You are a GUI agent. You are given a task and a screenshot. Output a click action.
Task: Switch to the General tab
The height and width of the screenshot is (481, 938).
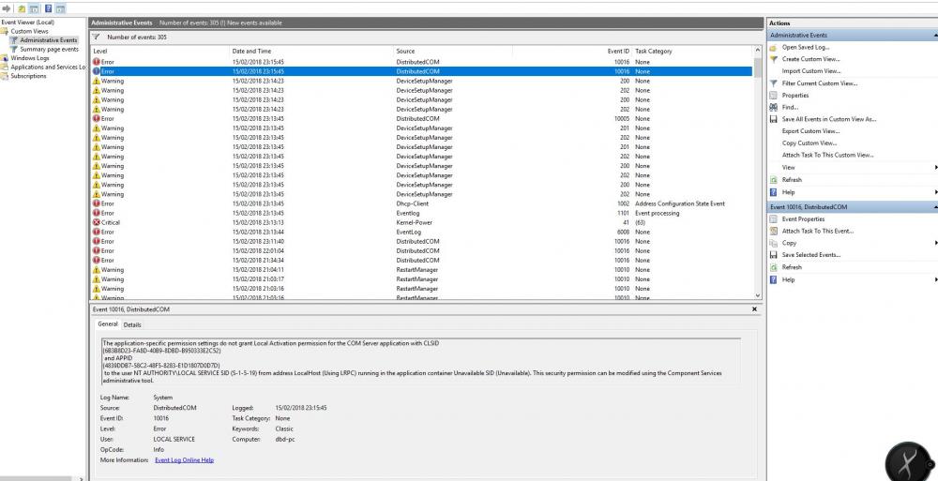click(108, 324)
